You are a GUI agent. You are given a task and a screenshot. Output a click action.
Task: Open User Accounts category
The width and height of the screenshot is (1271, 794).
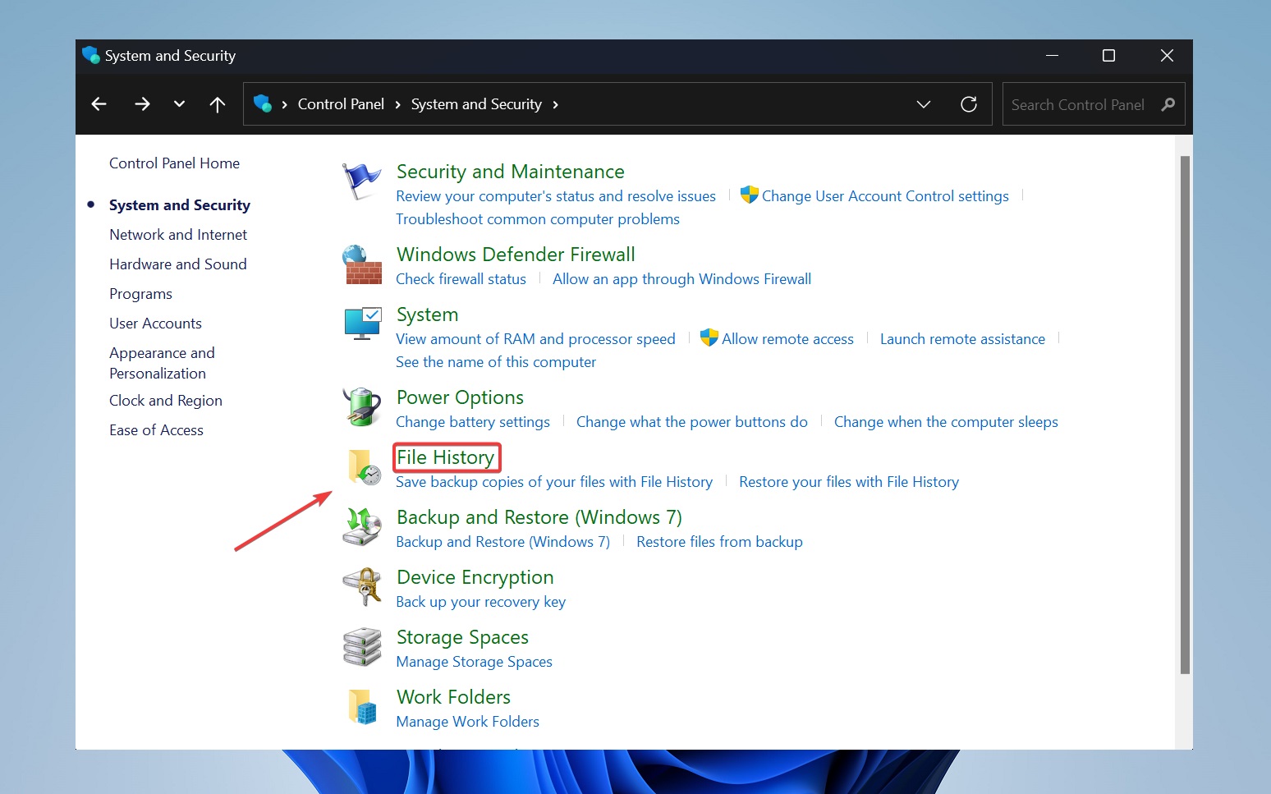pos(155,324)
